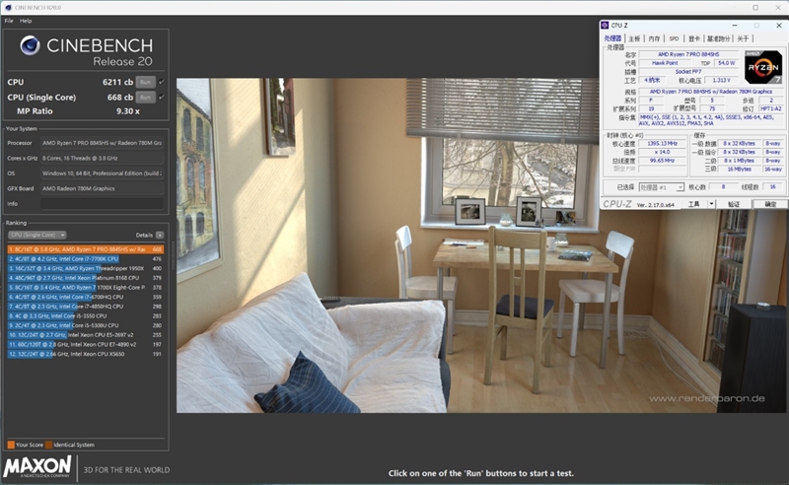Open the File menu in Cinebench

[x=9, y=20]
